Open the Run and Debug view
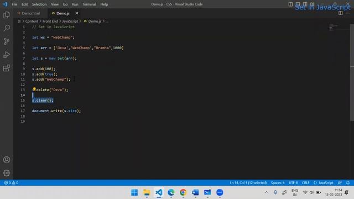The image size is (354, 199). pyautogui.click(x=7, y=55)
